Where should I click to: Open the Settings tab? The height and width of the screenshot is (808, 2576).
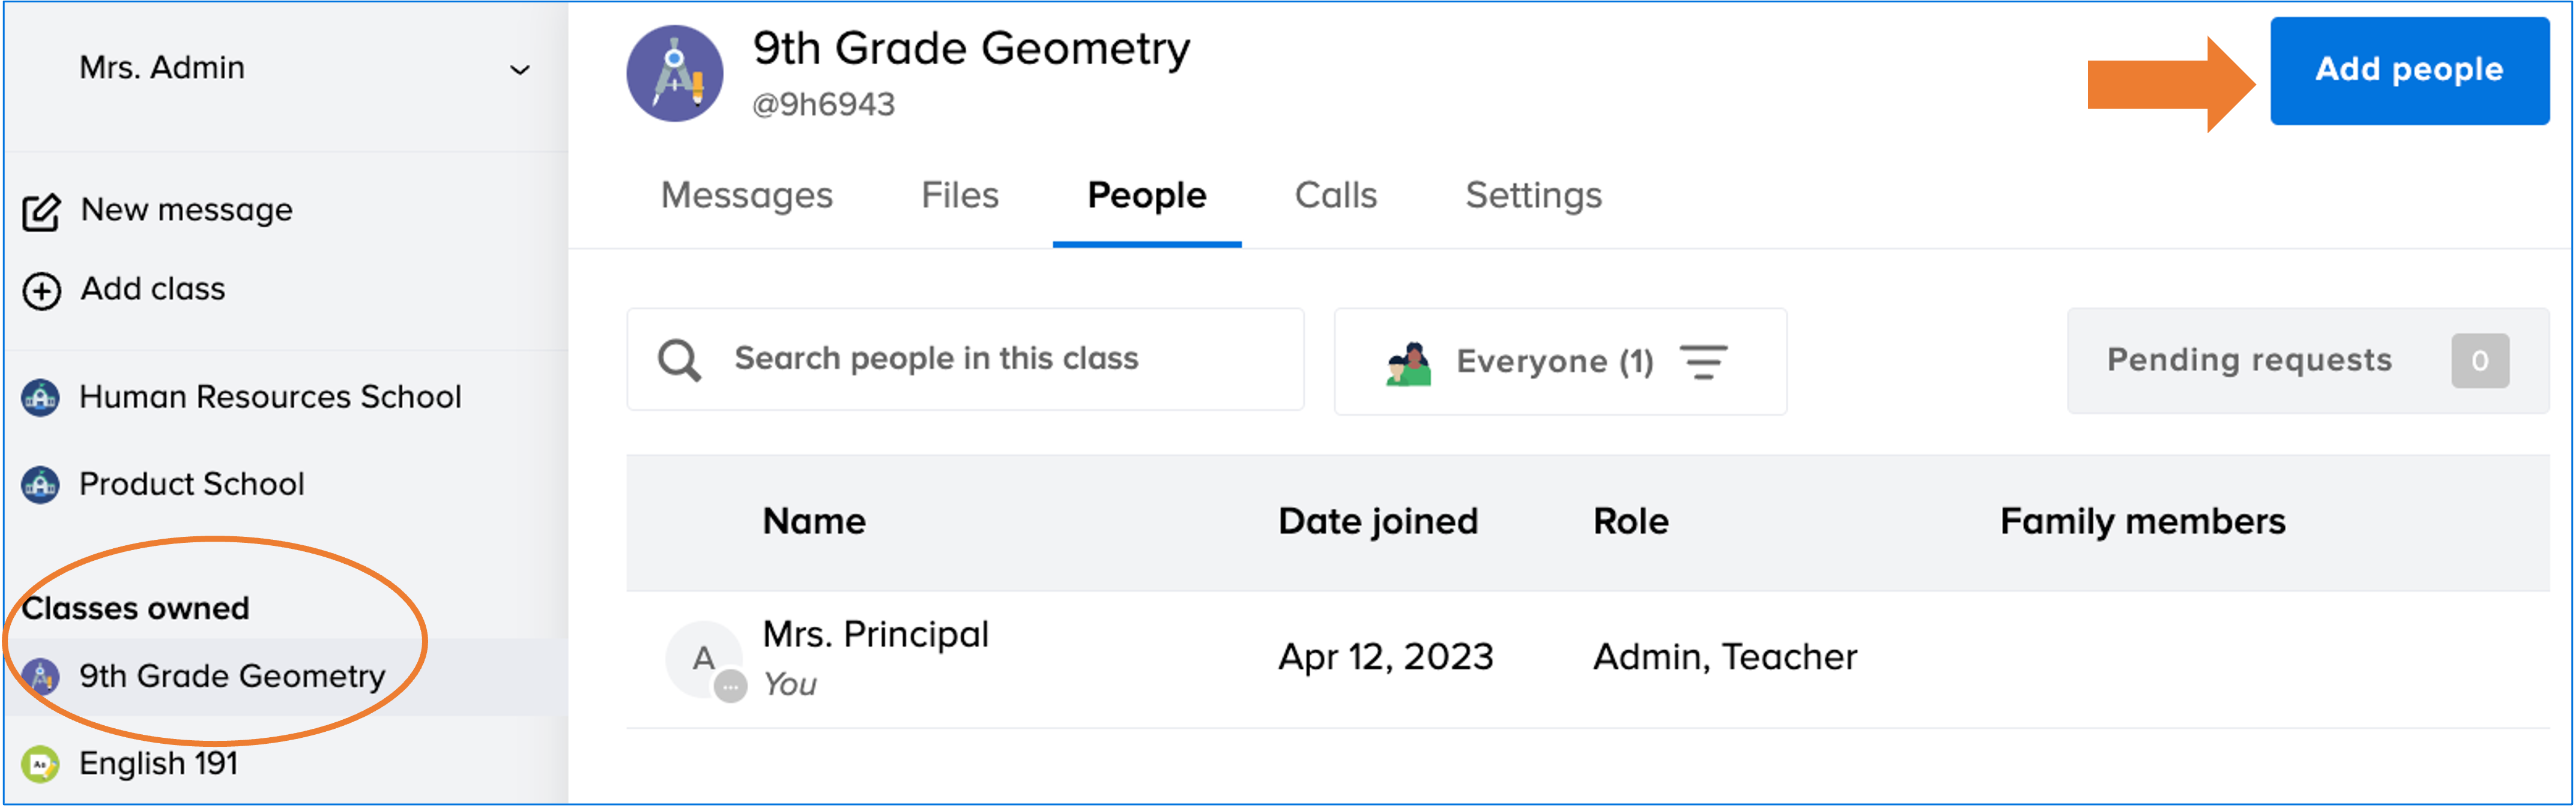click(x=1533, y=196)
